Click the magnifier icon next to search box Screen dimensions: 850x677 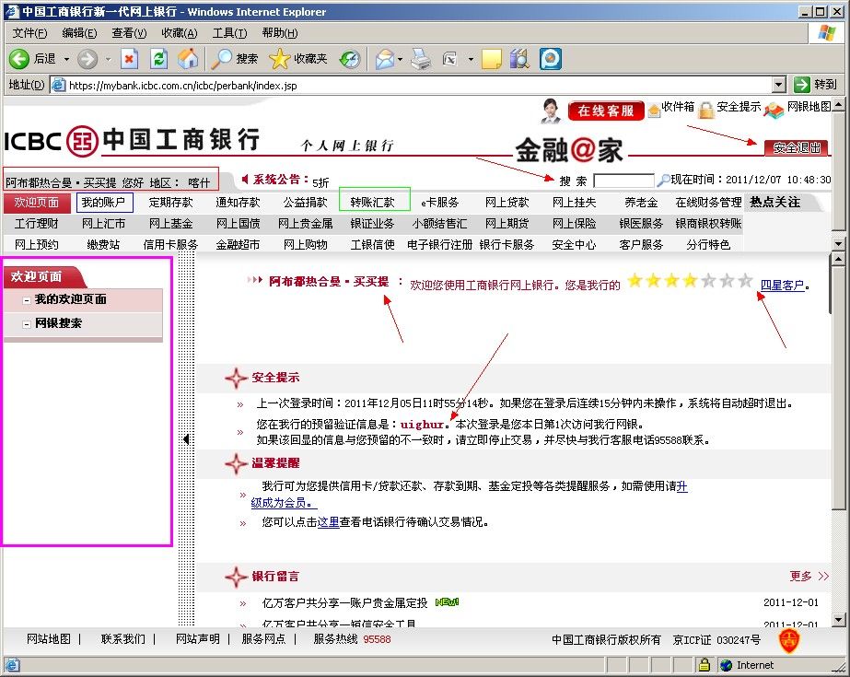(662, 180)
